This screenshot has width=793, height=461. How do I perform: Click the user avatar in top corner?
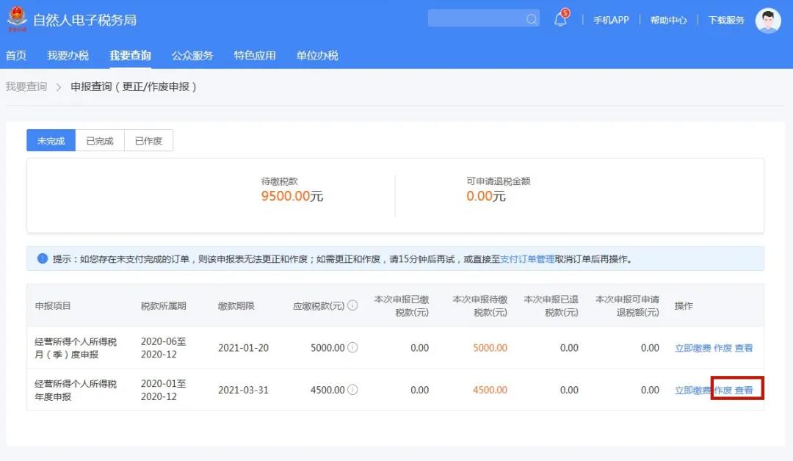[768, 20]
